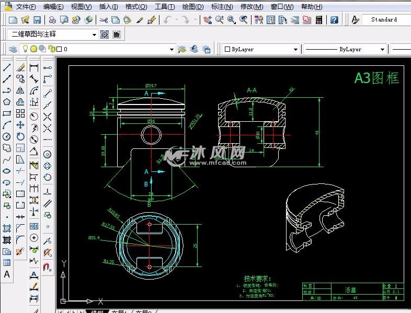The image size is (411, 313).
Task: Toggle layer 0 lock icon
Action: 51,49
